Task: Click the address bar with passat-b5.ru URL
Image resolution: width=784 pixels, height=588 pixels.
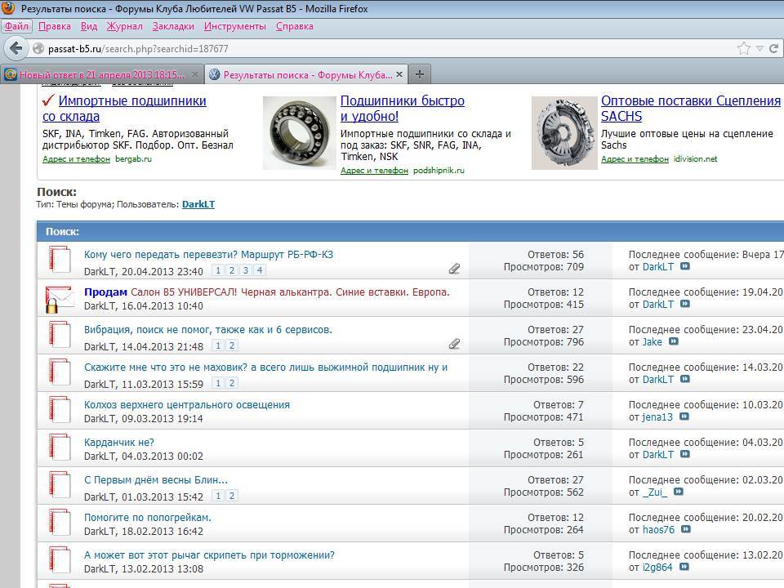Action: click(x=380, y=48)
